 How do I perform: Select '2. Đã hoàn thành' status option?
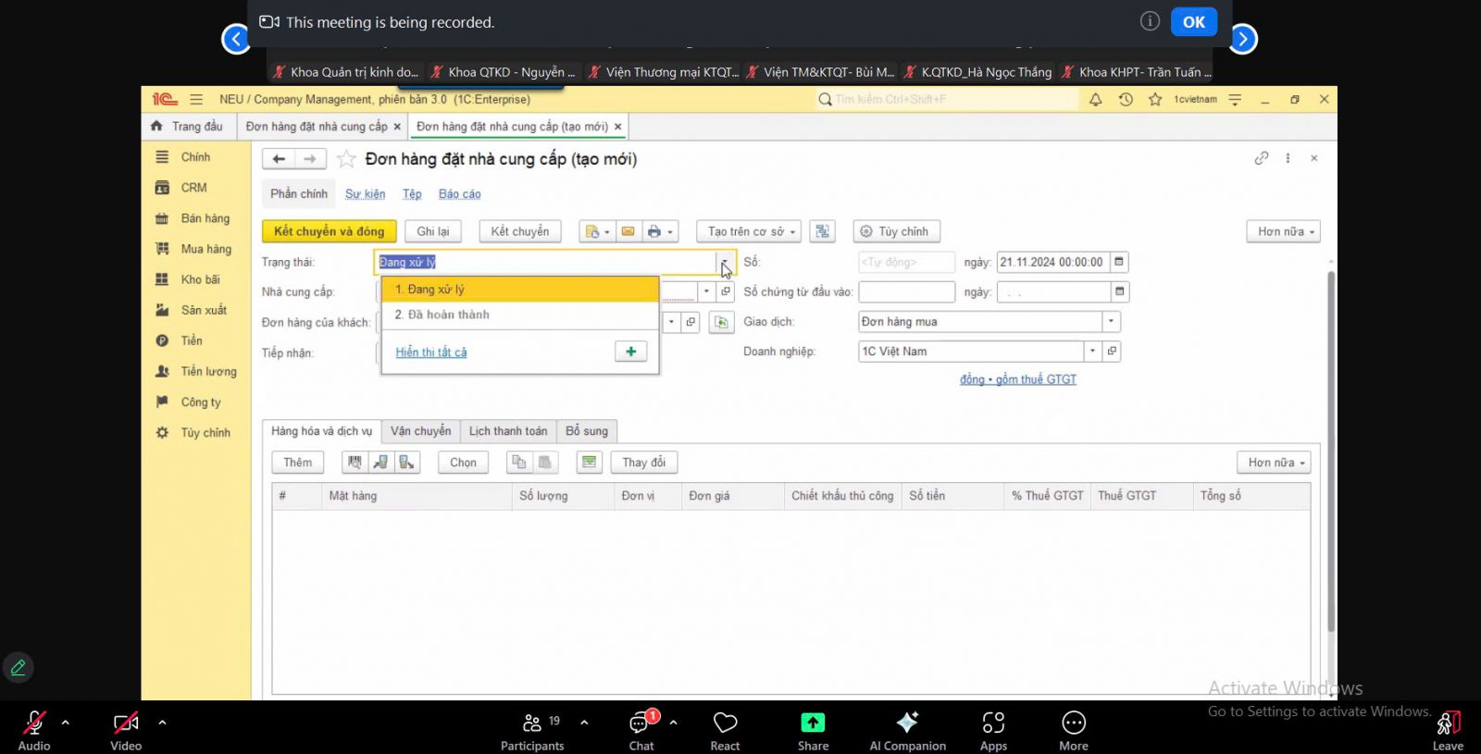[x=442, y=315]
